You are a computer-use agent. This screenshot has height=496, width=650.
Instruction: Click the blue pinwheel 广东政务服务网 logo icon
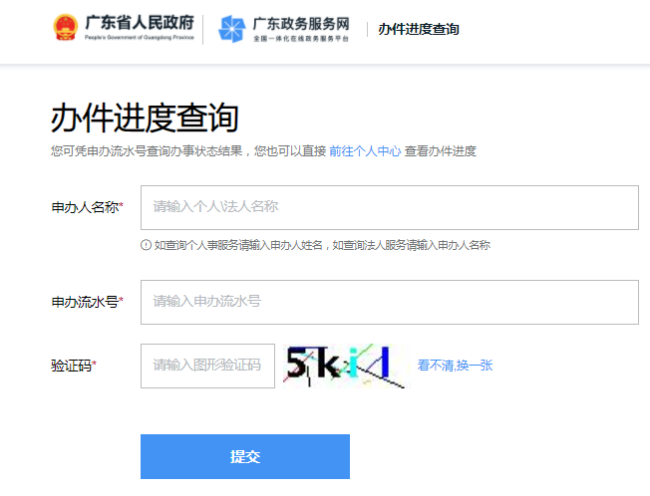tap(232, 30)
